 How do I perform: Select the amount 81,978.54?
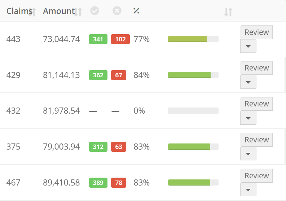pos(61,111)
